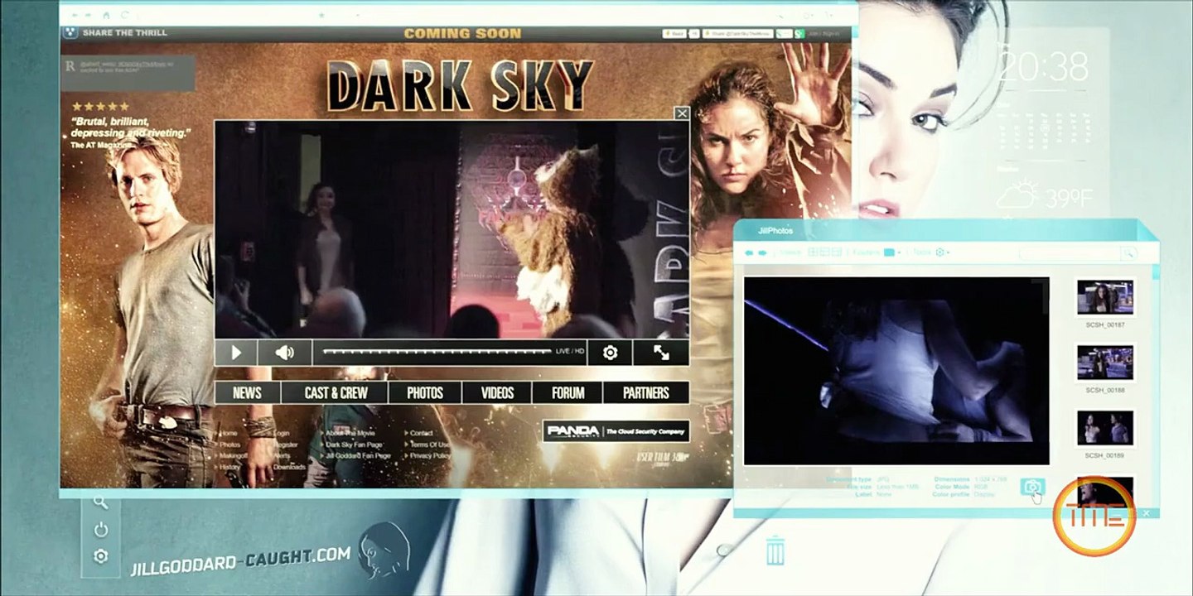
Task: Click the browser forward arrow
Action: [89, 15]
